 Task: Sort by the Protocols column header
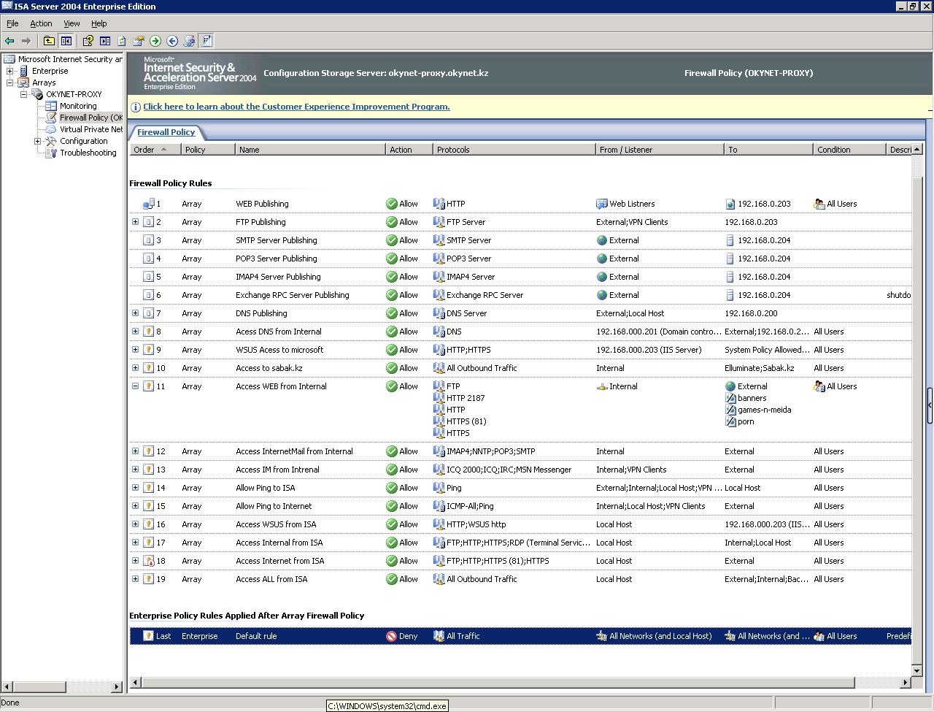pos(514,149)
